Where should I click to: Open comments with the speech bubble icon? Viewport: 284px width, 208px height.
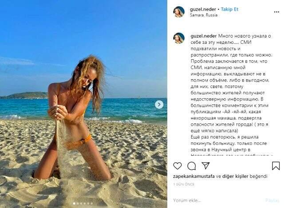pos(191,166)
